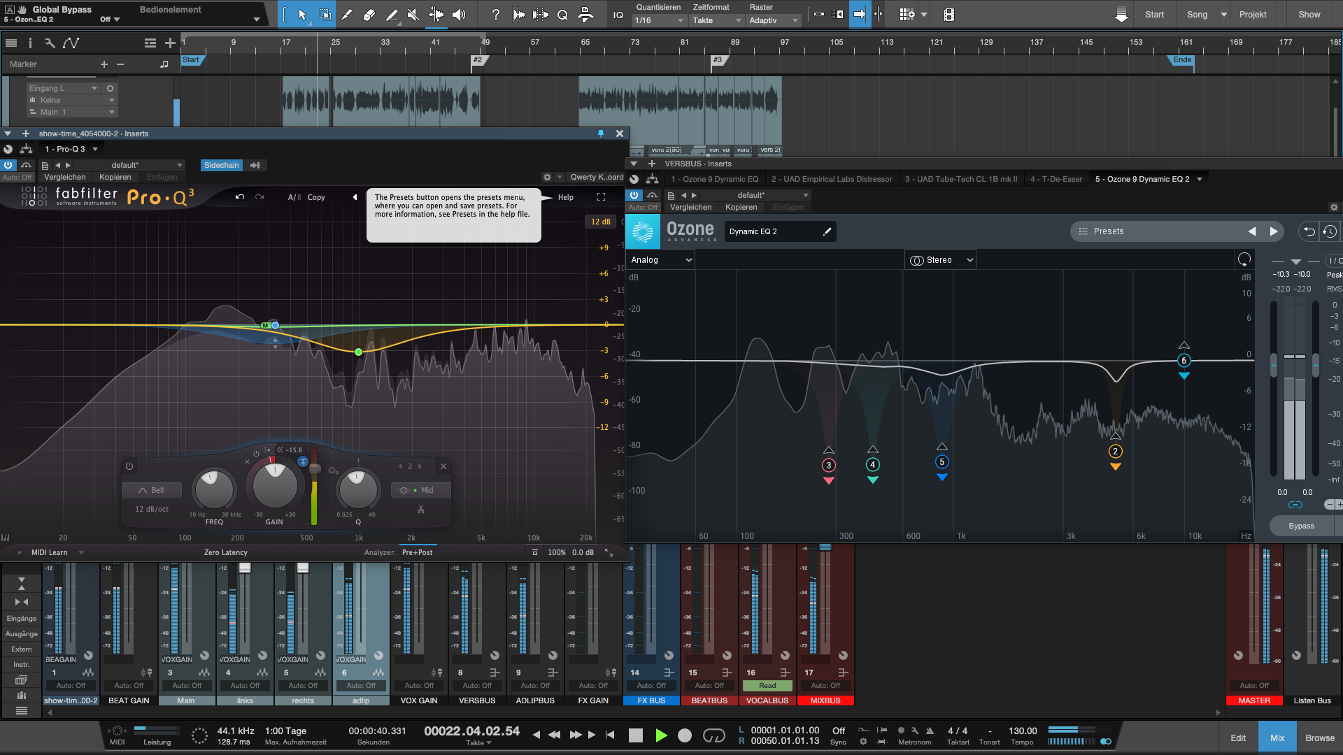Expand the Eingang L input dropdown
Image resolution: width=1343 pixels, height=755 pixels.
click(x=63, y=89)
